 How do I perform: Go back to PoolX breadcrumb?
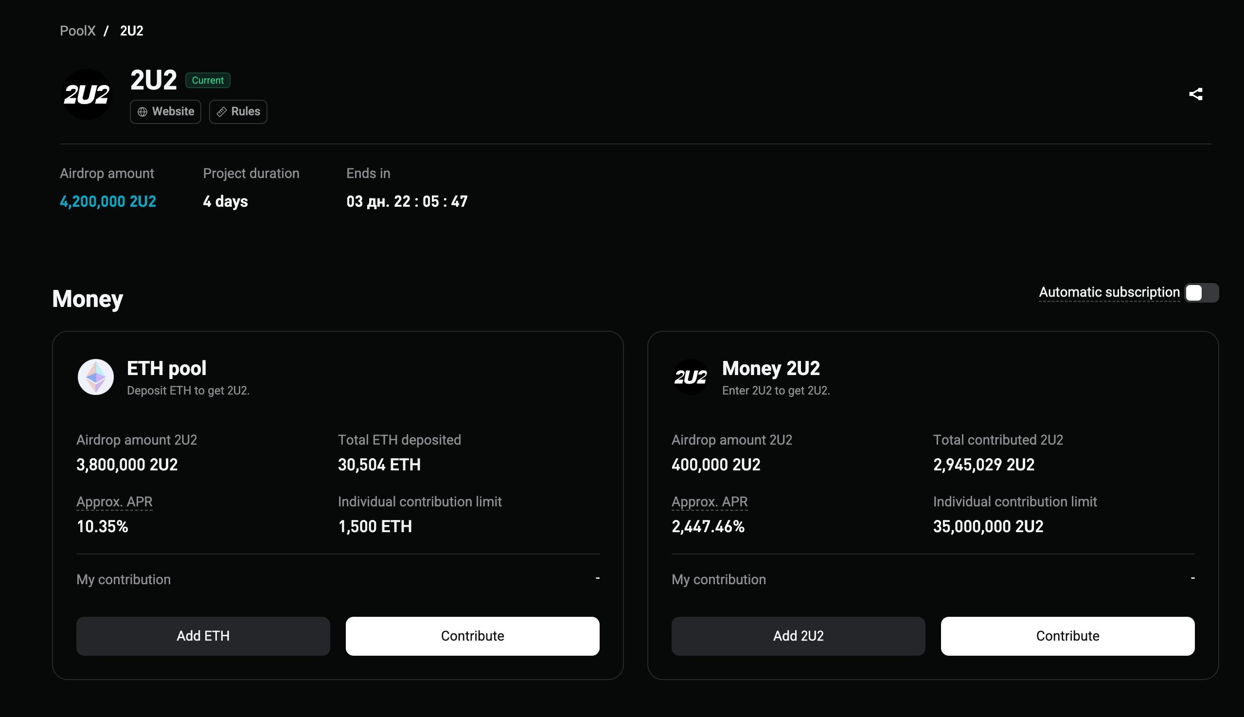[78, 31]
